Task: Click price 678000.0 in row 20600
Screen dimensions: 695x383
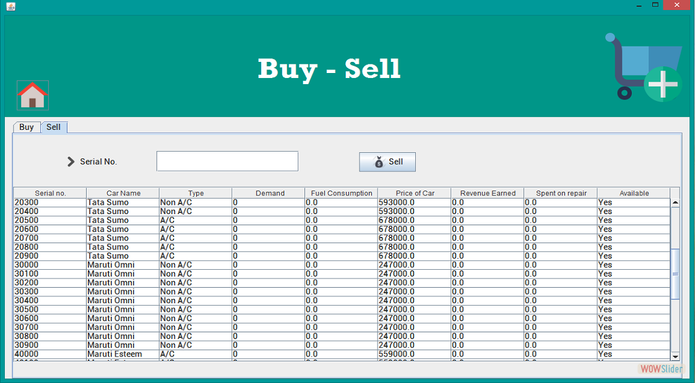Action: click(415, 229)
